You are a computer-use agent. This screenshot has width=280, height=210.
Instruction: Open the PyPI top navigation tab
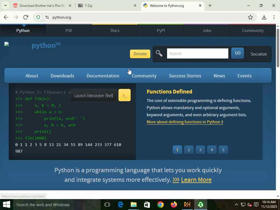click(x=161, y=31)
